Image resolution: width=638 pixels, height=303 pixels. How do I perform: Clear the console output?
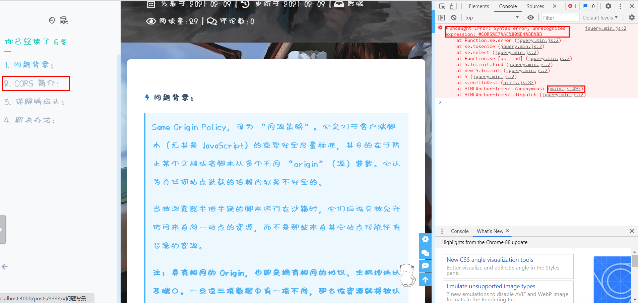click(x=453, y=17)
